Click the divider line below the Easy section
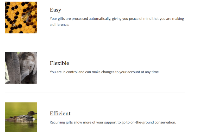 point(95,42)
